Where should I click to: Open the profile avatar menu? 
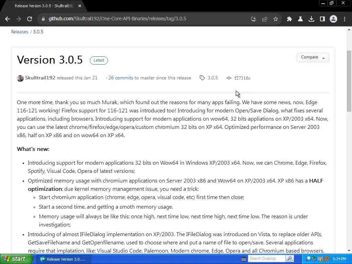(333, 19)
